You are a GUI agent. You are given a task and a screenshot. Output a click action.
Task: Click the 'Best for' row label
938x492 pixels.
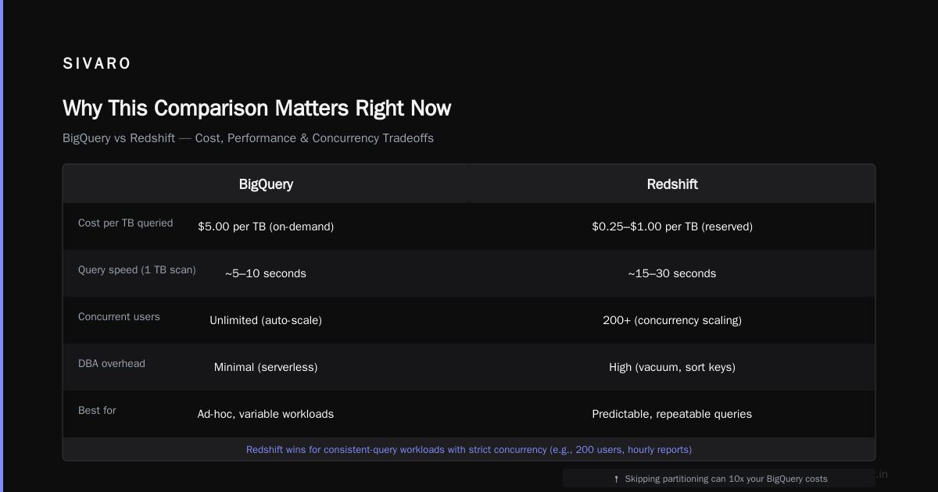(97, 410)
